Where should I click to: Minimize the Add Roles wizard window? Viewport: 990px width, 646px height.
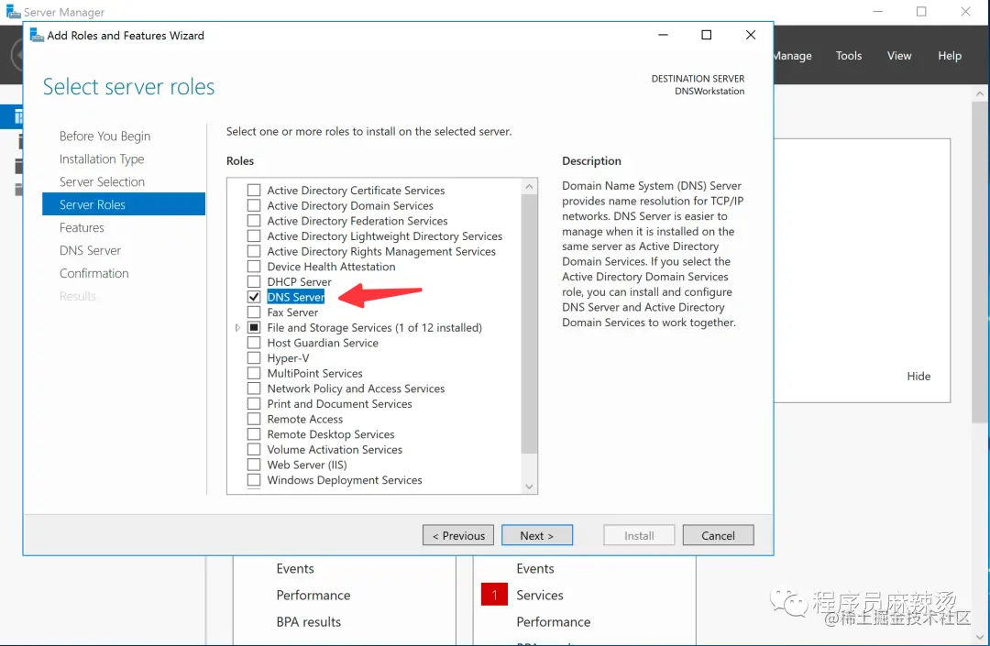663,35
